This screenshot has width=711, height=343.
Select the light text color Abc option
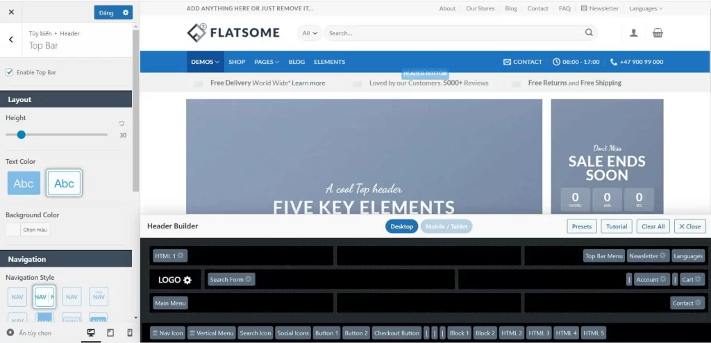tap(24, 183)
